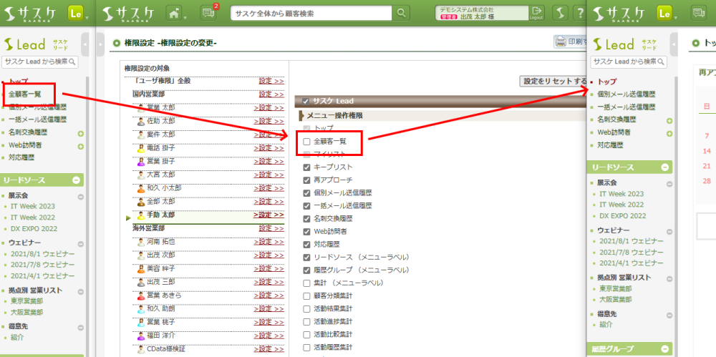Screen dimensions: 716x357
Task: Select 対応履歴 in the left sidebar menu
Action: [x=21, y=157]
